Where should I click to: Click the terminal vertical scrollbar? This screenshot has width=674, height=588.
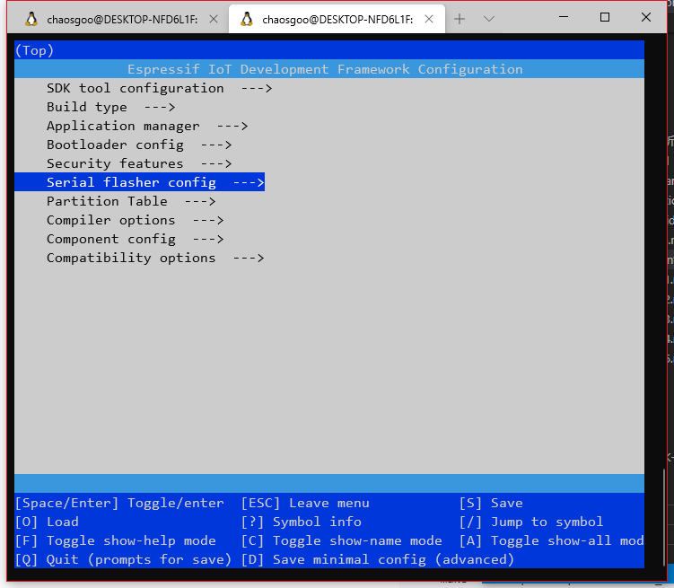point(664,517)
